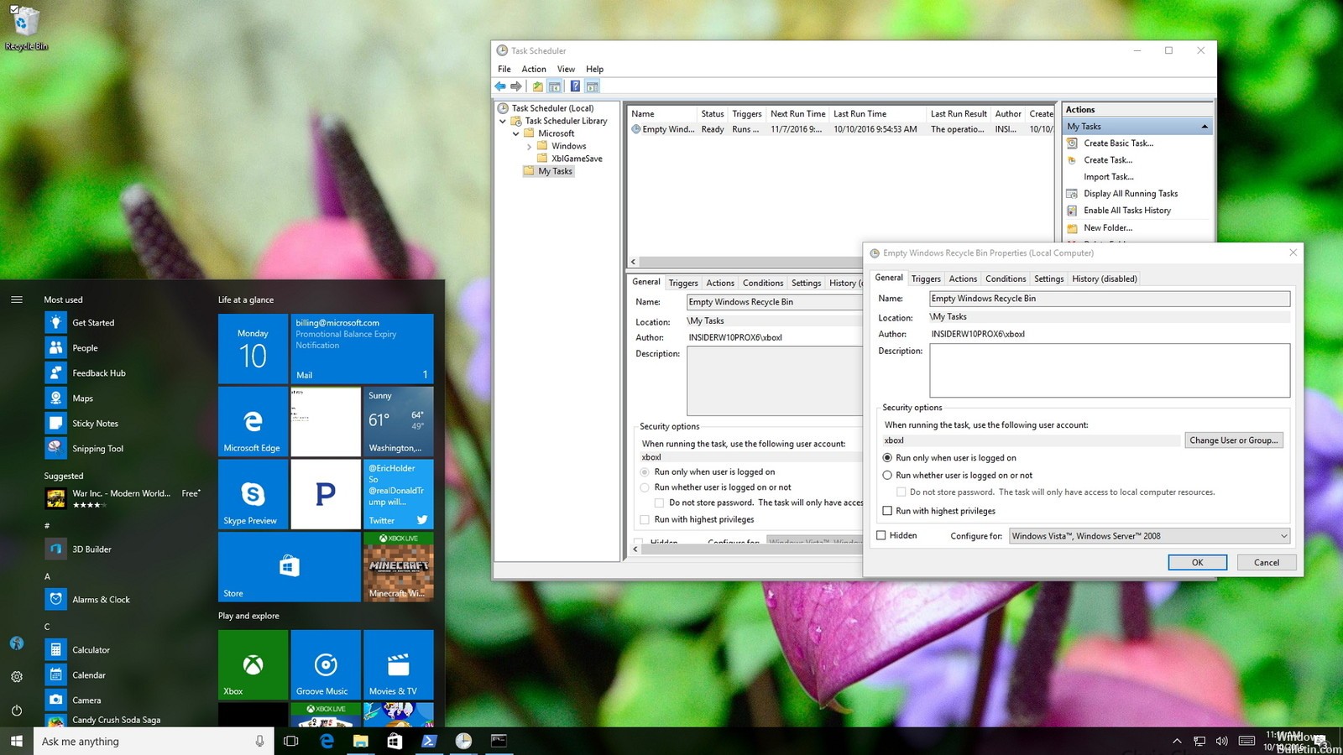Viewport: 1343px width, 755px height.
Task: Select 'Run whether user is logged on or not' in Task Scheduler pane
Action: coord(645,487)
